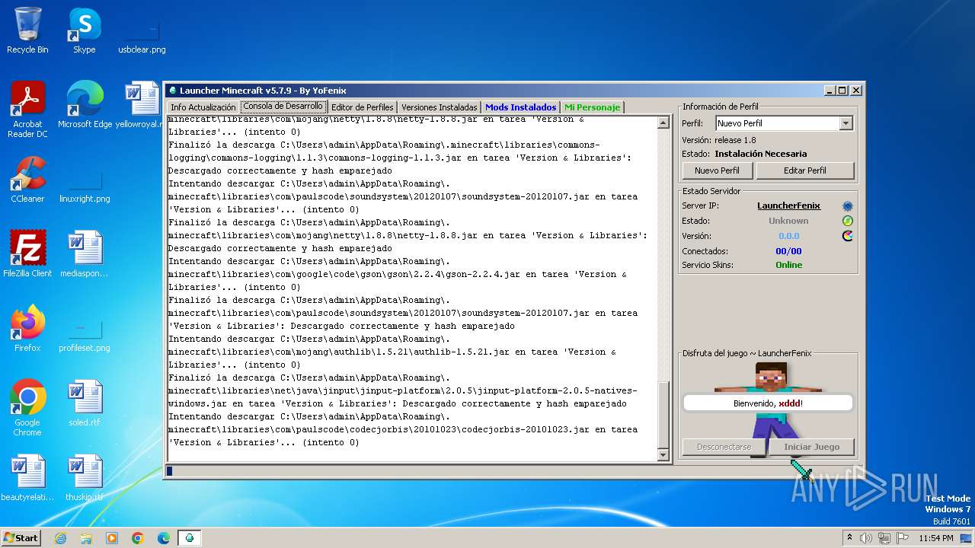Open the Versiones Instaladas tab

point(440,107)
